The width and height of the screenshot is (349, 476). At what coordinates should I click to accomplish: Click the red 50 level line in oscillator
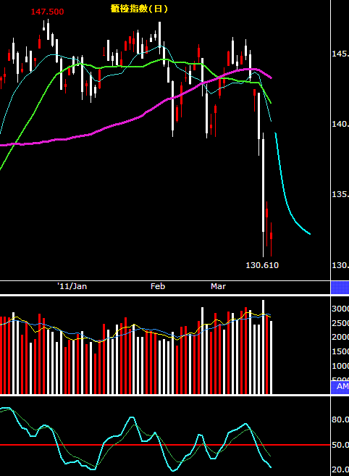[165, 445]
